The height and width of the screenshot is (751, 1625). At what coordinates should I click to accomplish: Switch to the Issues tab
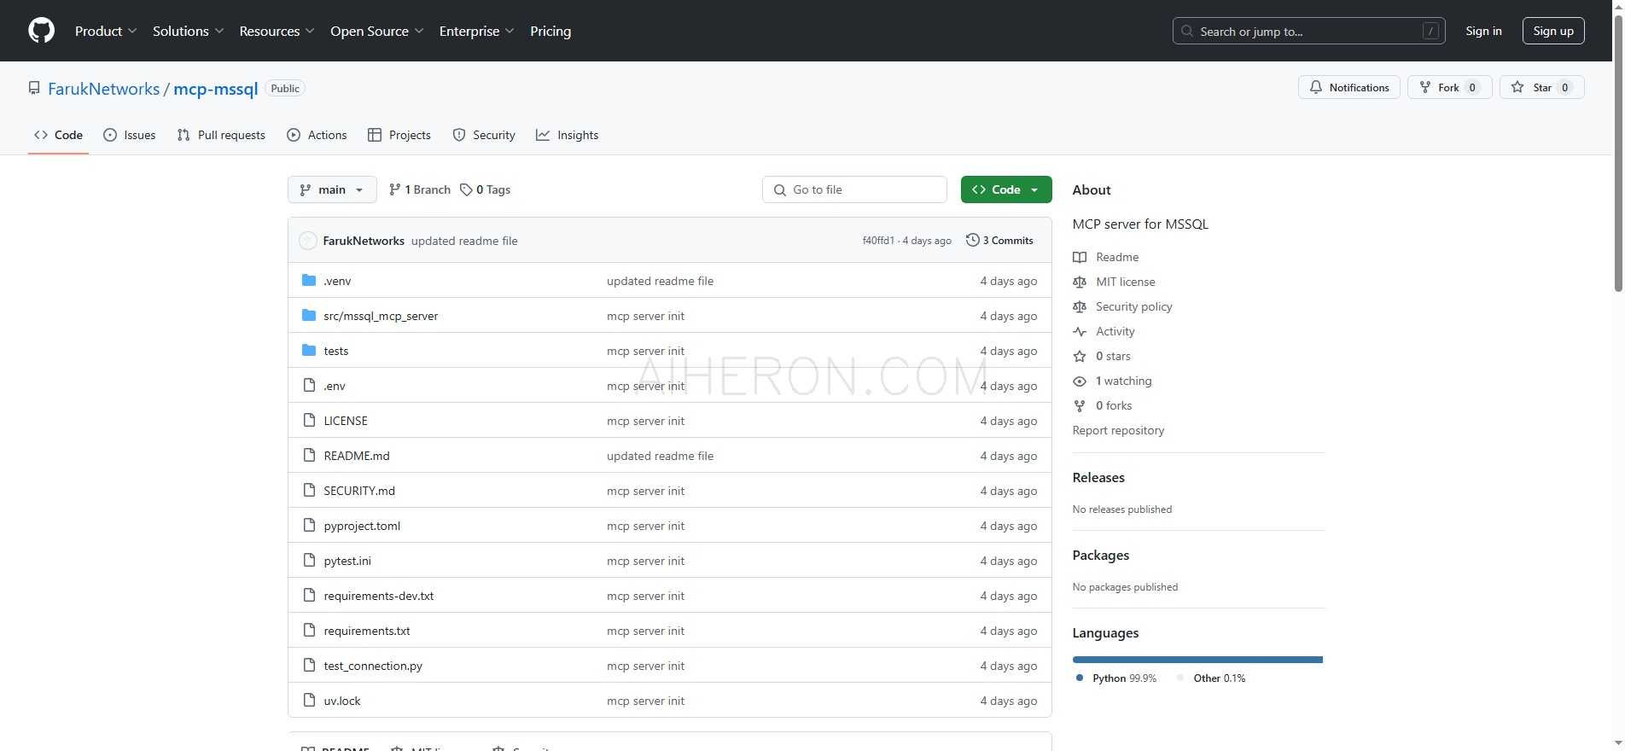point(129,135)
